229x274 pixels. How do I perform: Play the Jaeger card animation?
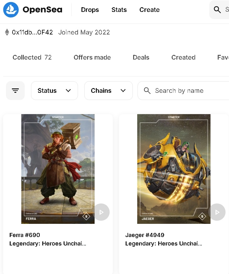(x=217, y=212)
